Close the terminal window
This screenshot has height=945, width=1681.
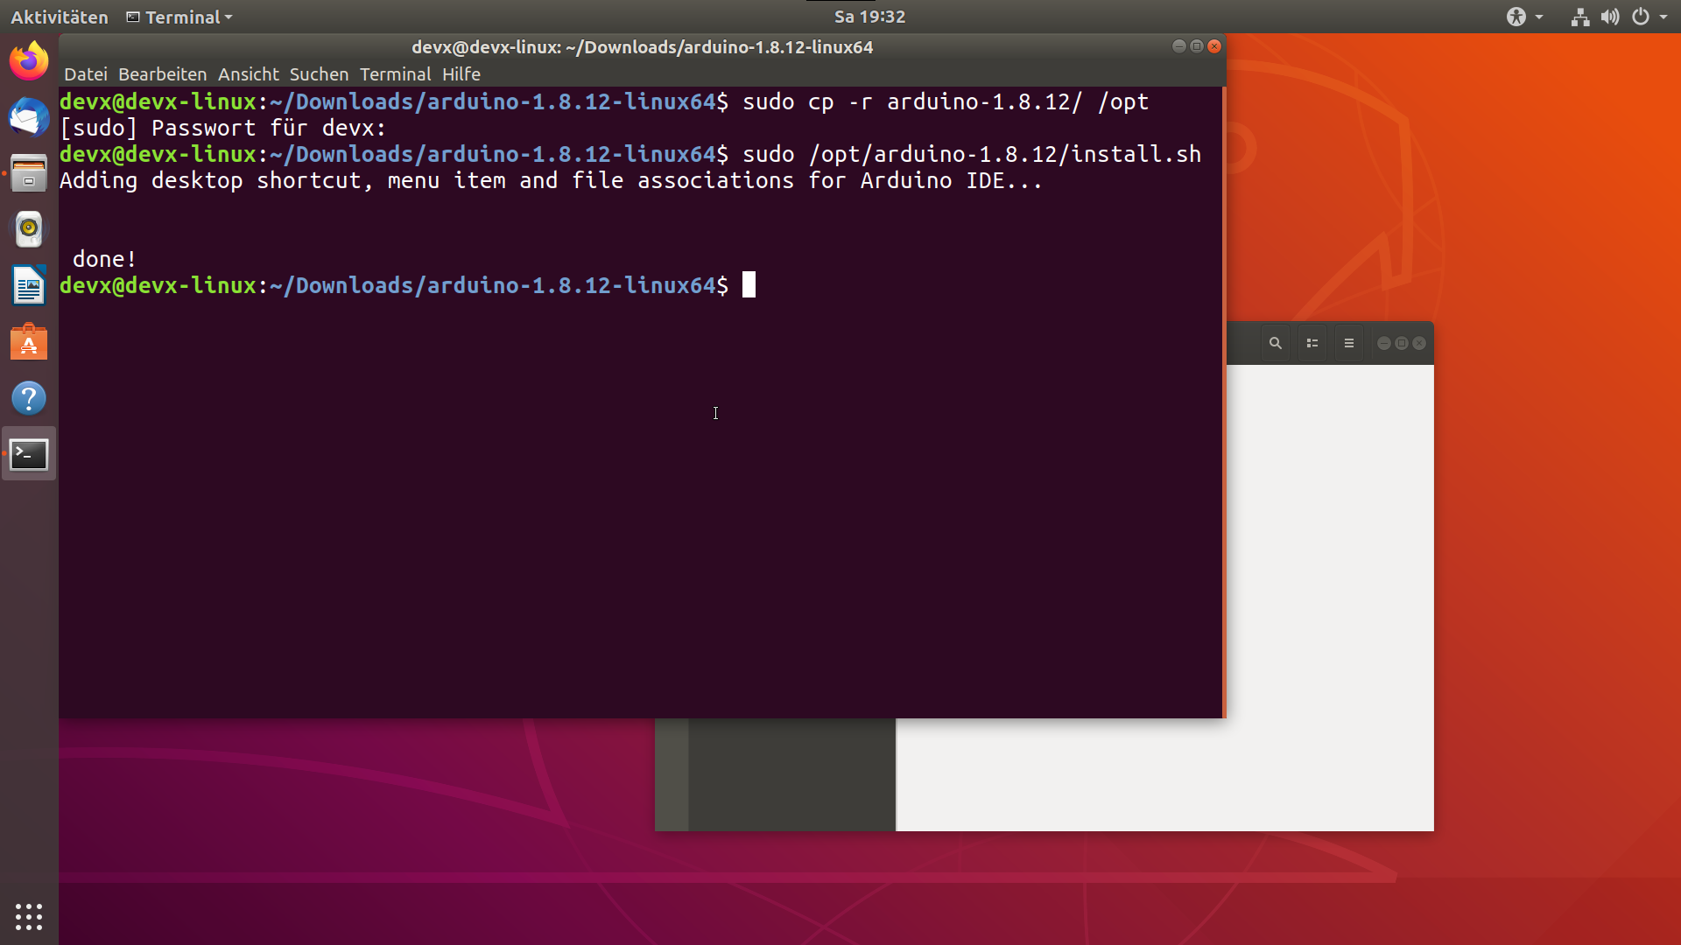(1214, 46)
